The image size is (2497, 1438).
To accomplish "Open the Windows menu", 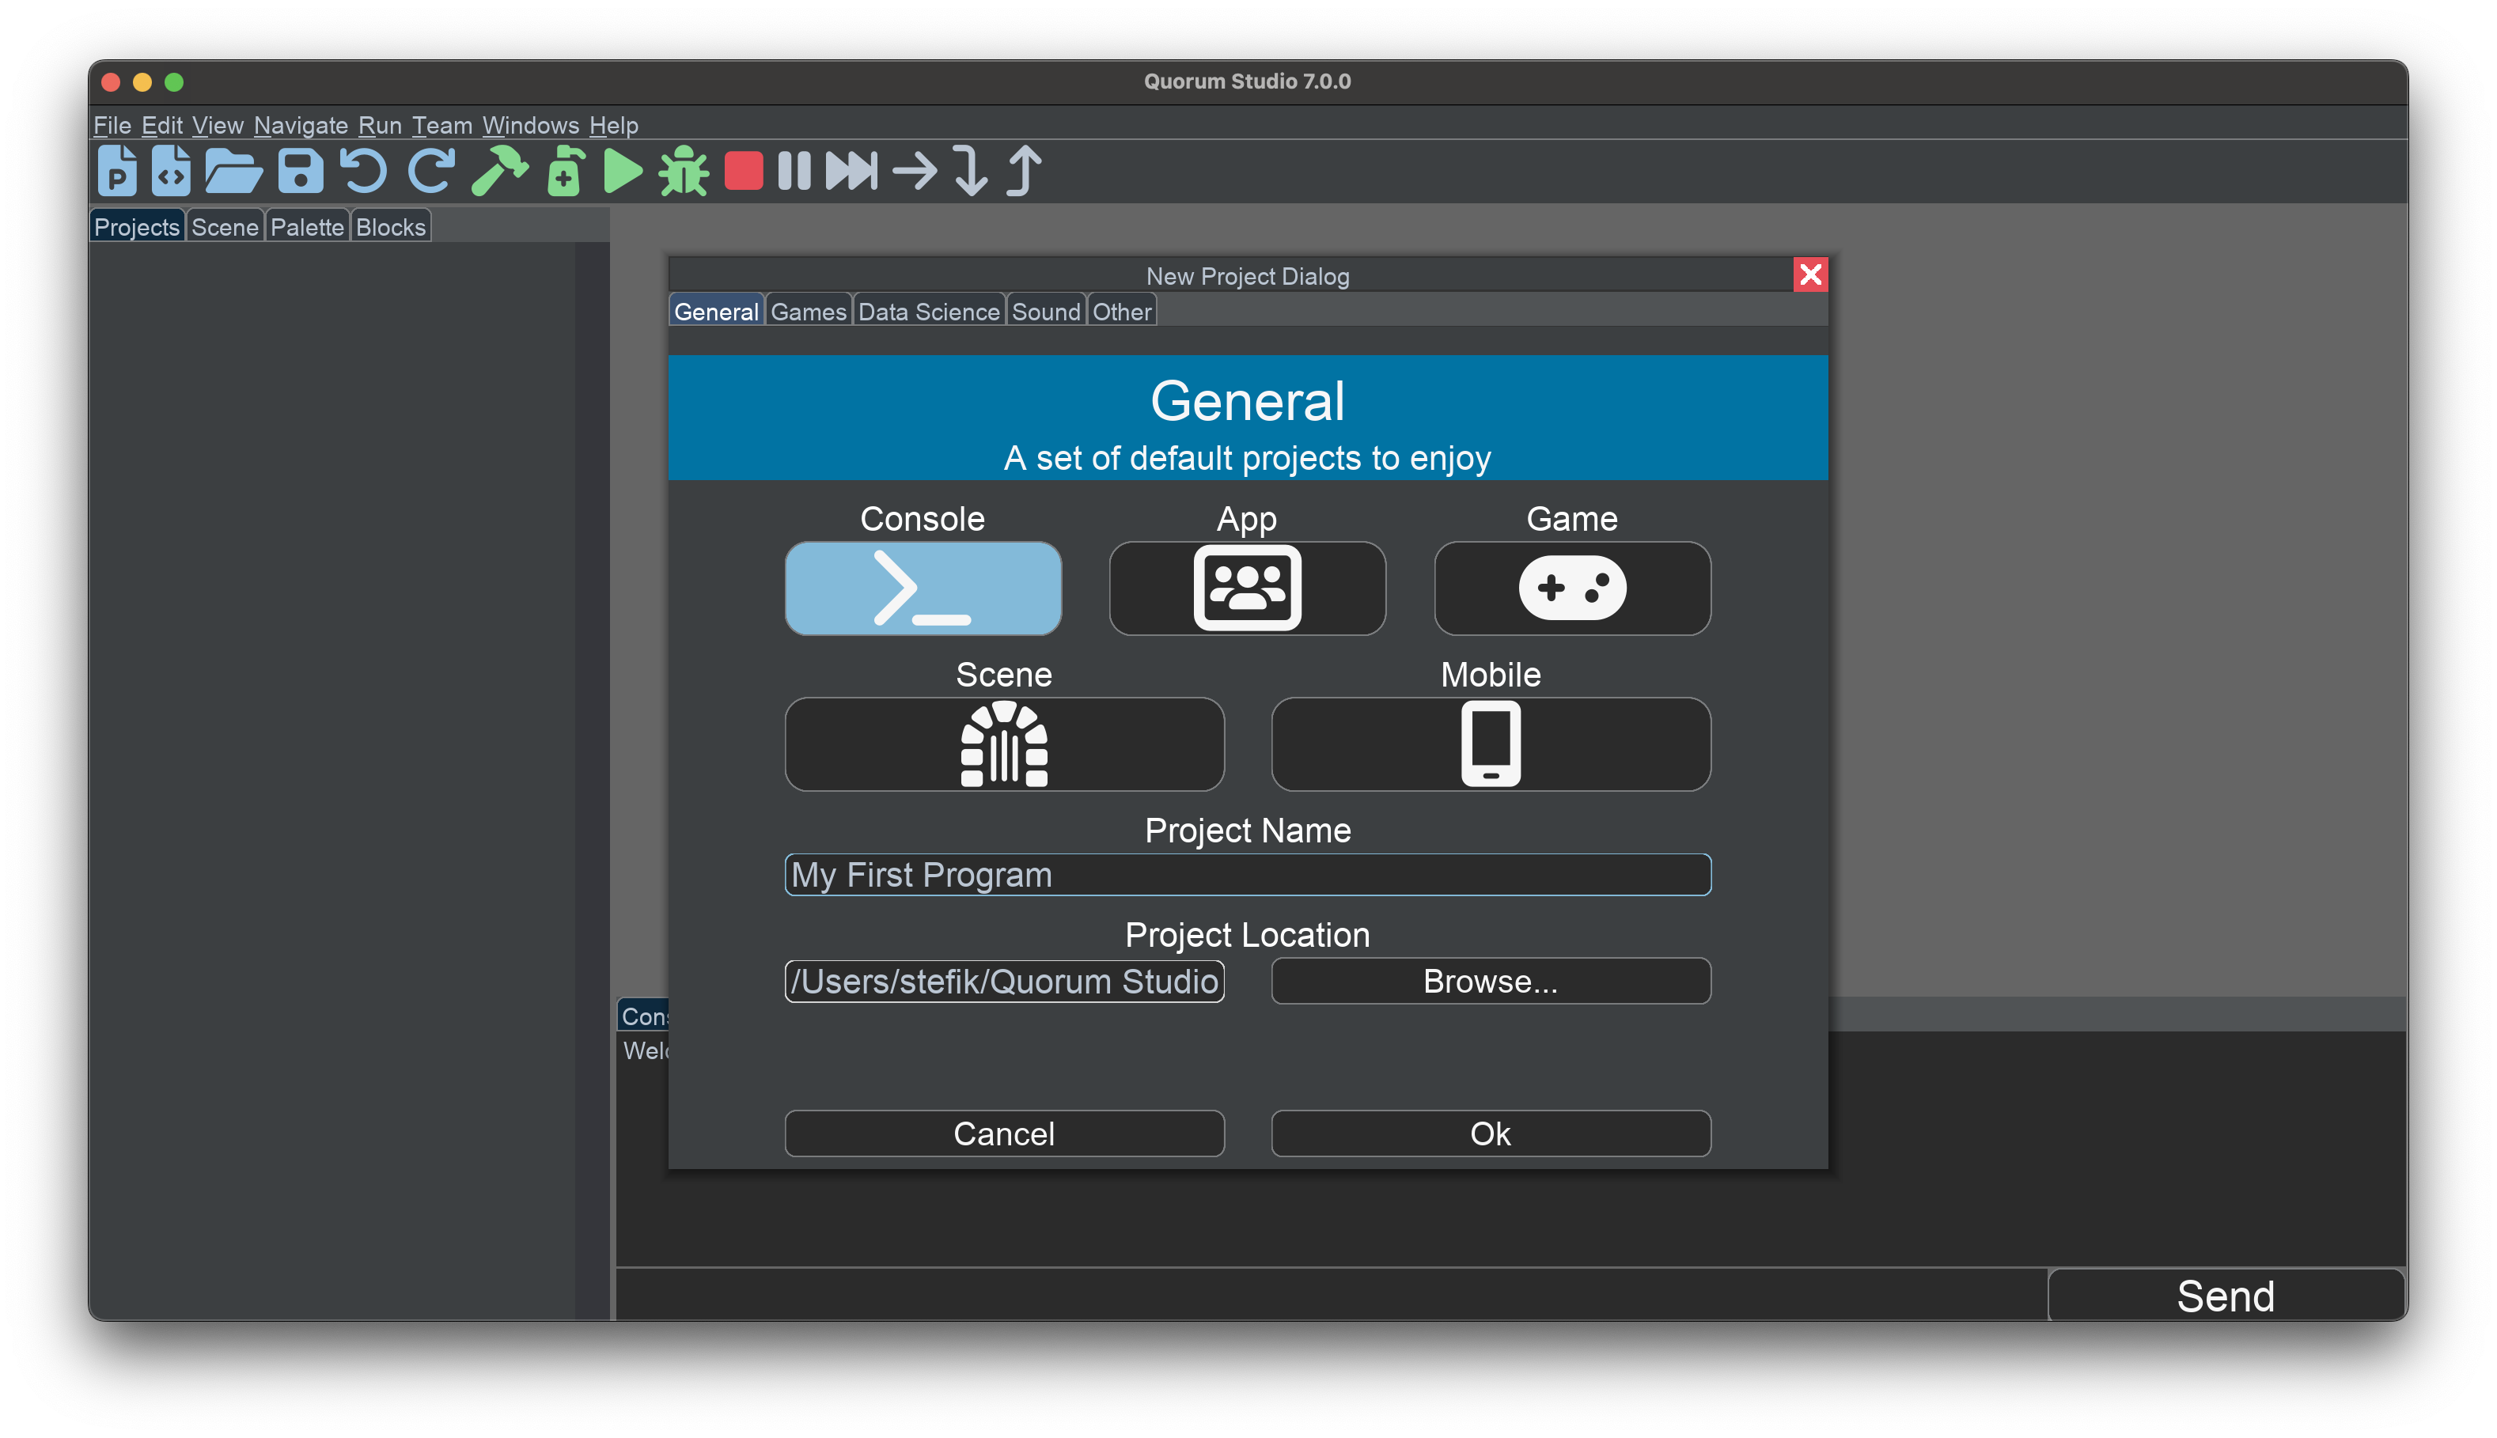I will pyautogui.click(x=530, y=124).
